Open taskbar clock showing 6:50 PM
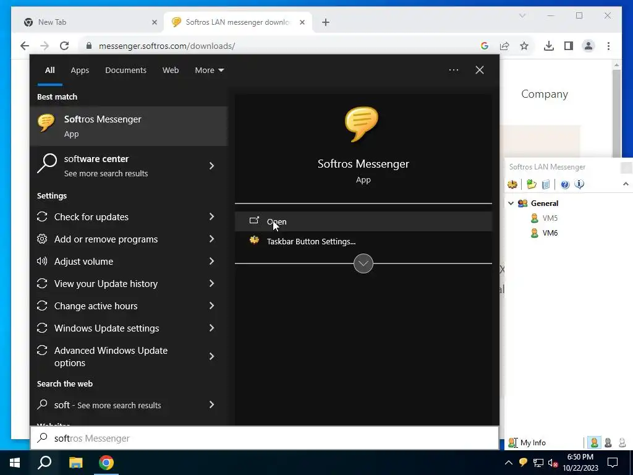633x475 pixels. pos(580,463)
